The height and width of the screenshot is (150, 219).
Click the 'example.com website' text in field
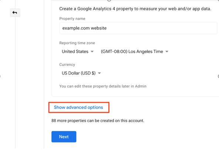click(84, 28)
